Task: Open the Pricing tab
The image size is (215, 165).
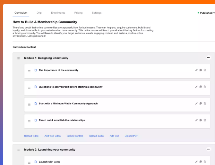Action: (x=78, y=13)
